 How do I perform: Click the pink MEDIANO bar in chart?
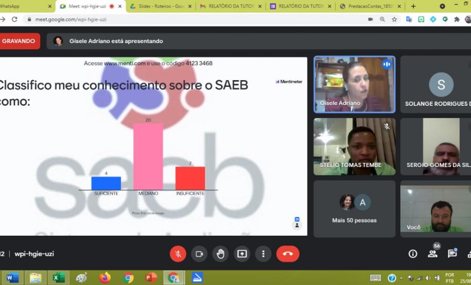[148, 157]
